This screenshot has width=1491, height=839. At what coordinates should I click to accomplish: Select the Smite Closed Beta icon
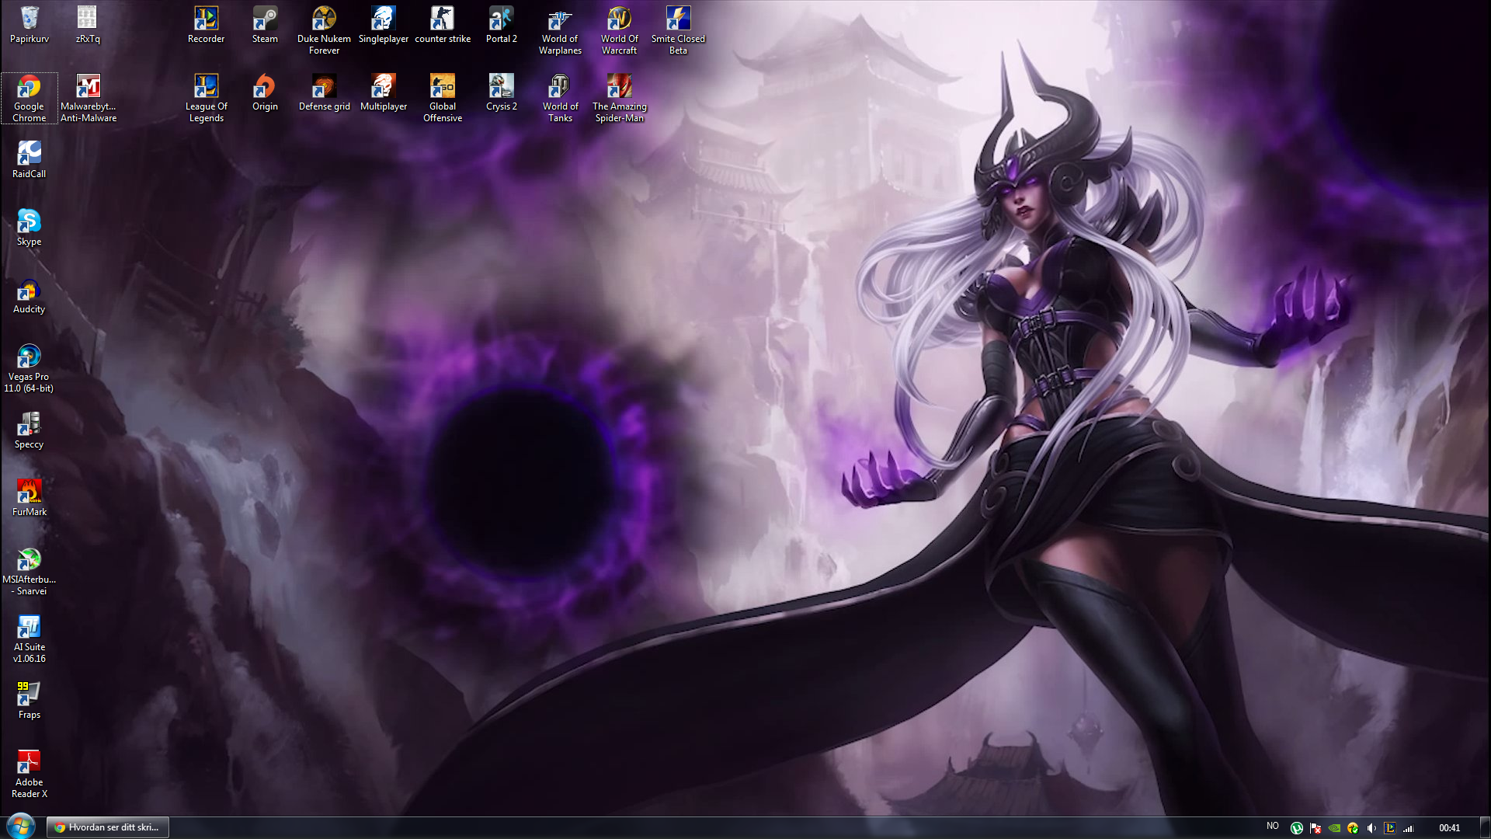(678, 30)
